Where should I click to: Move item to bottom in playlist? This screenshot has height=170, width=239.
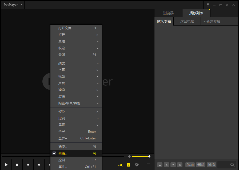[x=180, y=165]
